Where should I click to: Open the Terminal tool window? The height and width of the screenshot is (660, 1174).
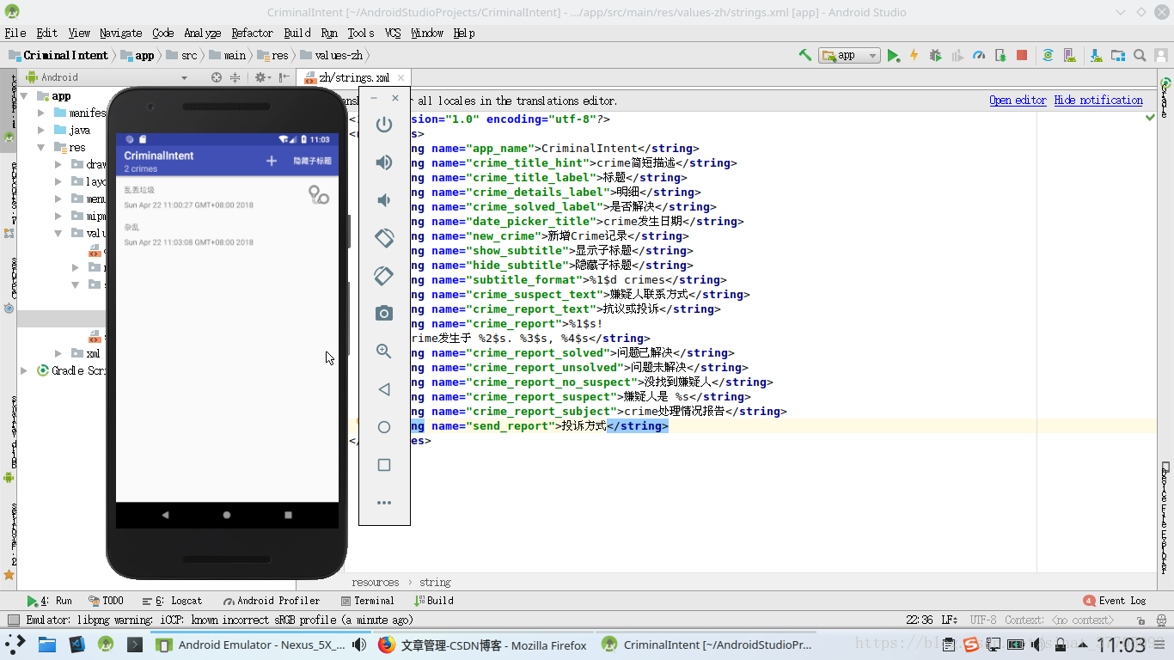(368, 601)
